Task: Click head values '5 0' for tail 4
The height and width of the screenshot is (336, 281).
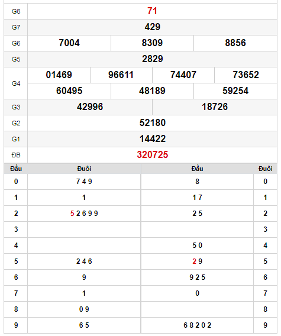Action: 197,245
